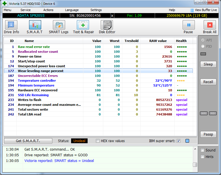Click the red Break All icon
The image size is (221, 175).
point(210,27)
